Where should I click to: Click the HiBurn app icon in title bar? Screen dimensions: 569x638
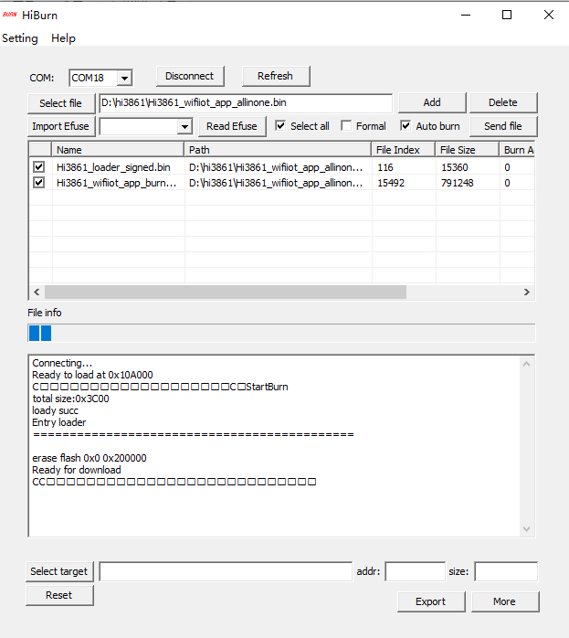pyautogui.click(x=10, y=15)
